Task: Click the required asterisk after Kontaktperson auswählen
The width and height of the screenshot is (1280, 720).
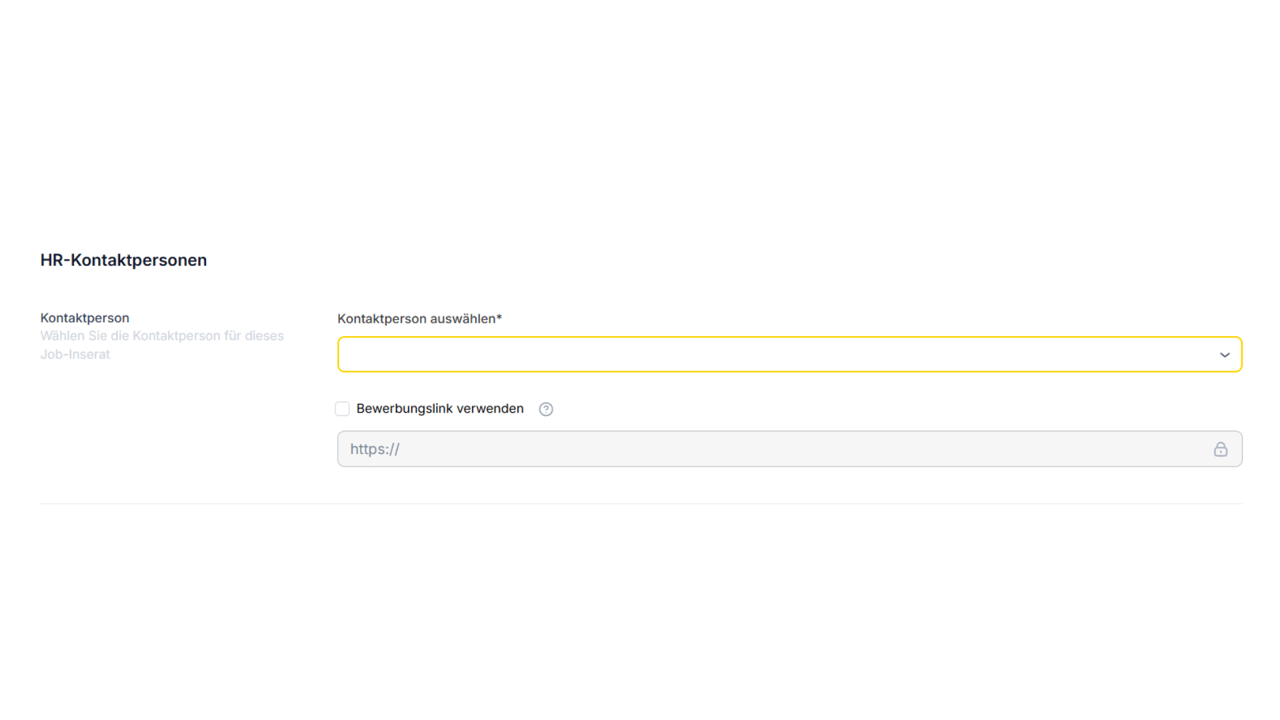Action: [499, 318]
